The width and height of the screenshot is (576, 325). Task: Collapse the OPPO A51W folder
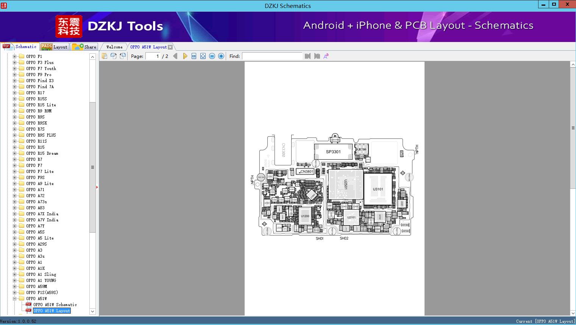click(x=15, y=299)
